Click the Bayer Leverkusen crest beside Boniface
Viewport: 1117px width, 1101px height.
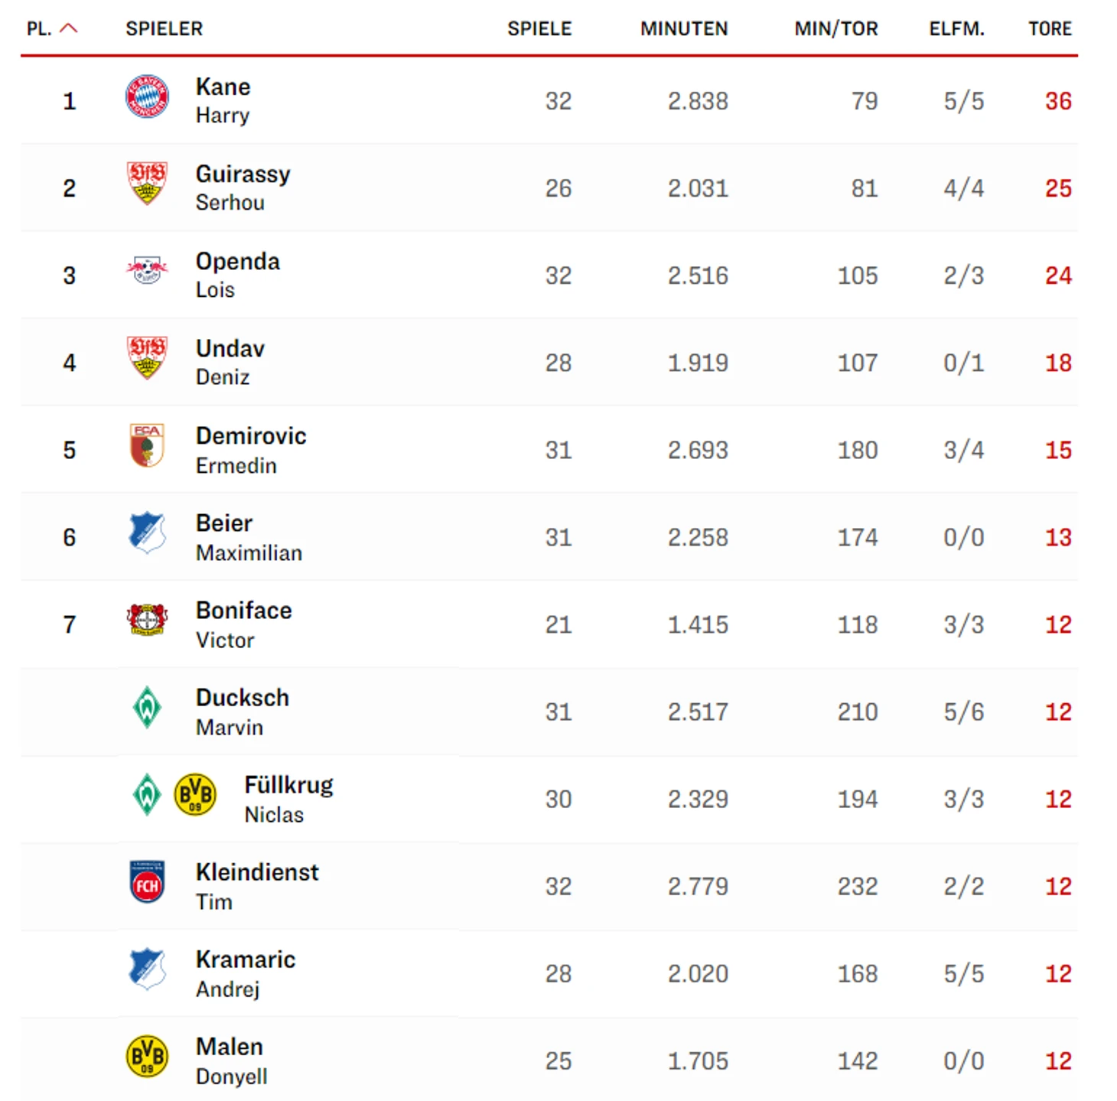(x=147, y=620)
